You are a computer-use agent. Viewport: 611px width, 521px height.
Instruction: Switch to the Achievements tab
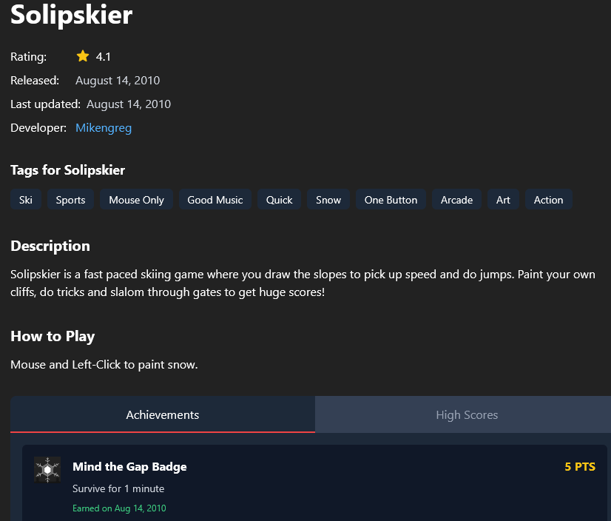[x=163, y=414]
